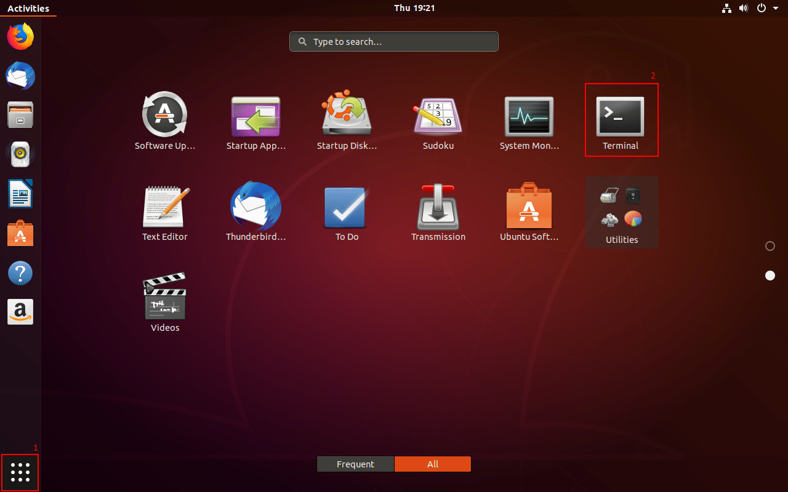The height and width of the screenshot is (492, 788).
Task: Switch to the Frequent apps tab
Action: click(x=355, y=464)
